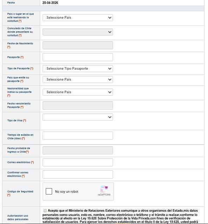Expand the Seleccione Tipo Pasaporte dropdown

(78, 69)
